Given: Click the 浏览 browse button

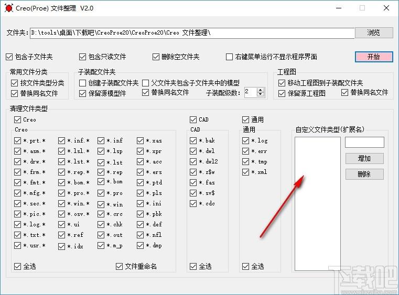Looking at the screenshot, I should click(373, 32).
